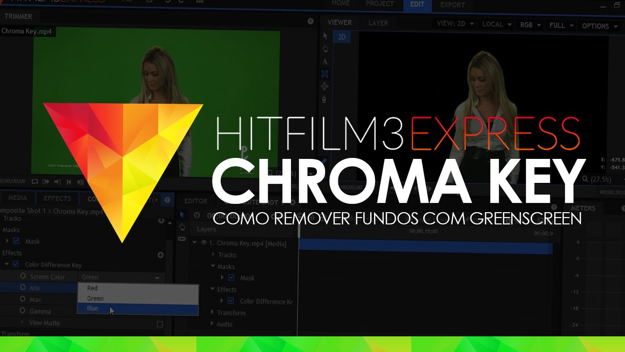Image resolution: width=625 pixels, height=352 pixels.
Task: Switch to the PROJECT screen tab
Action: (x=379, y=4)
